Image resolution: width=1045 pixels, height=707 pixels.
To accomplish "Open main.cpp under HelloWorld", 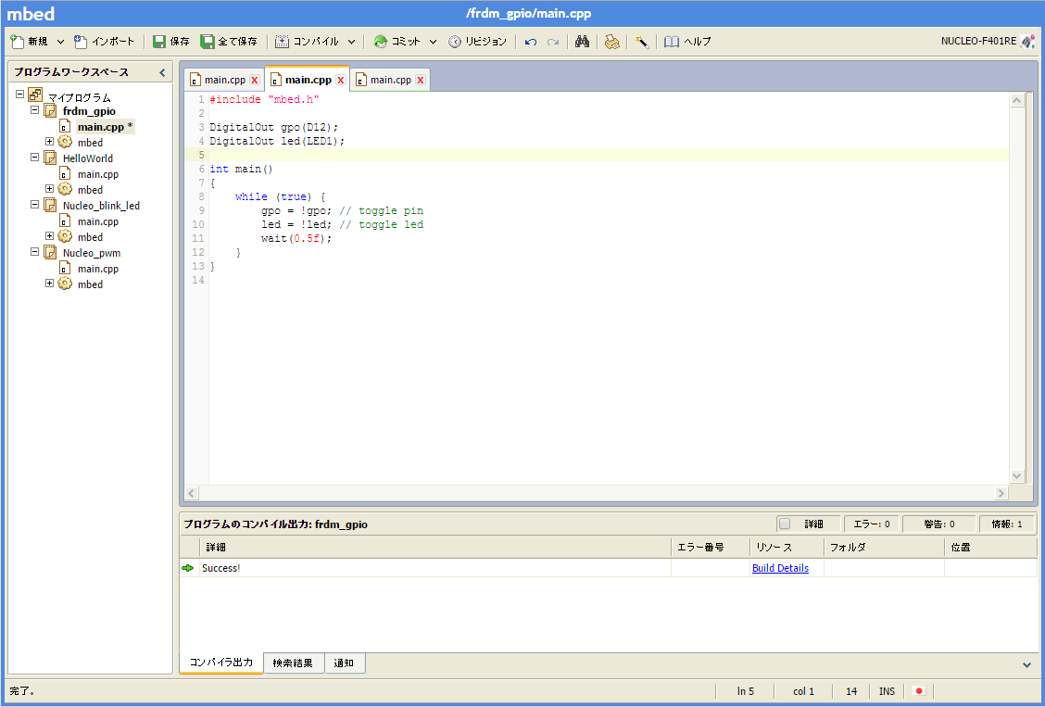I will 98,174.
